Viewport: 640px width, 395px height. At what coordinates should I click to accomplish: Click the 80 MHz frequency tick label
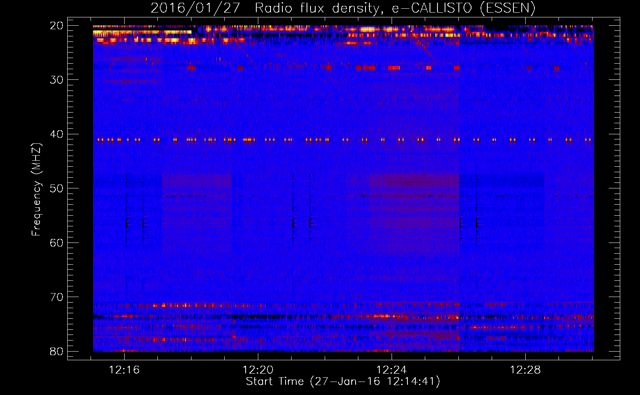[x=57, y=351]
